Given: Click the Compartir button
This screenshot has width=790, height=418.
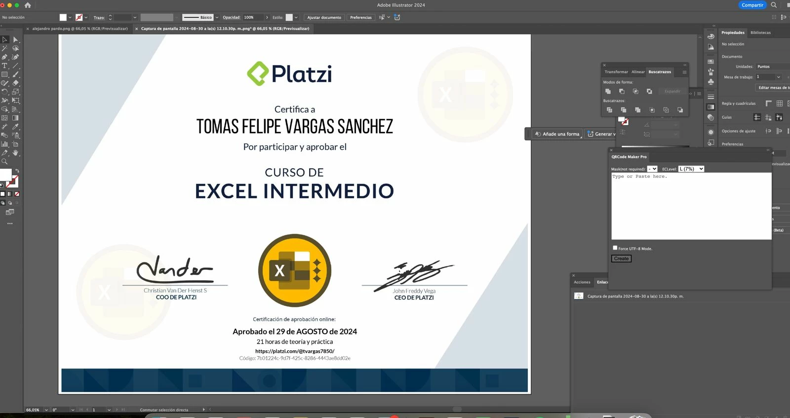Looking at the screenshot, I should tap(752, 5).
